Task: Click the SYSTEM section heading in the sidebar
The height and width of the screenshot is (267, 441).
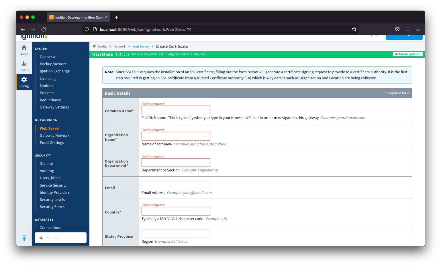Action: pyautogui.click(x=41, y=49)
